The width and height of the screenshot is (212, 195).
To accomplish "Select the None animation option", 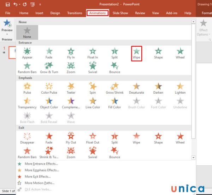I will (x=27, y=32).
